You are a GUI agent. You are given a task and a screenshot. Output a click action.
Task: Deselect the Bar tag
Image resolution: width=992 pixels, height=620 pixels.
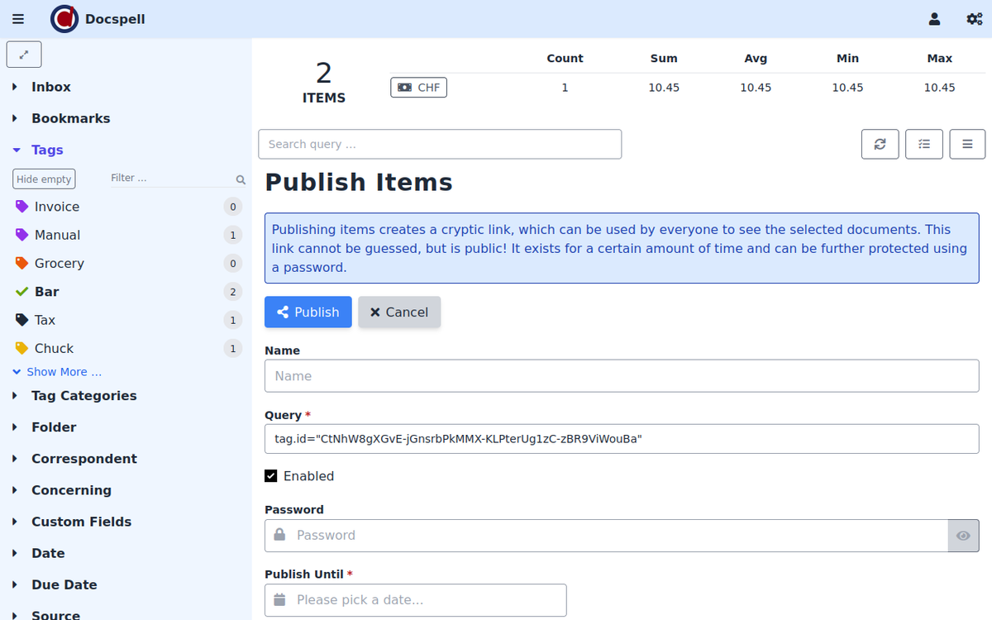46,292
